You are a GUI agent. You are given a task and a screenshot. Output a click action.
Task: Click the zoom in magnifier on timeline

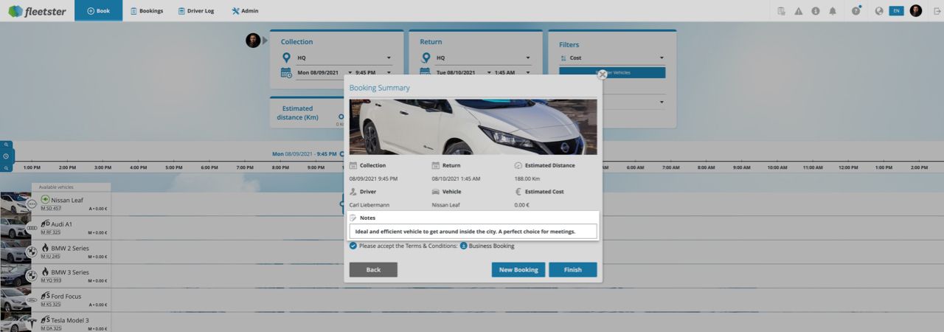(6, 145)
